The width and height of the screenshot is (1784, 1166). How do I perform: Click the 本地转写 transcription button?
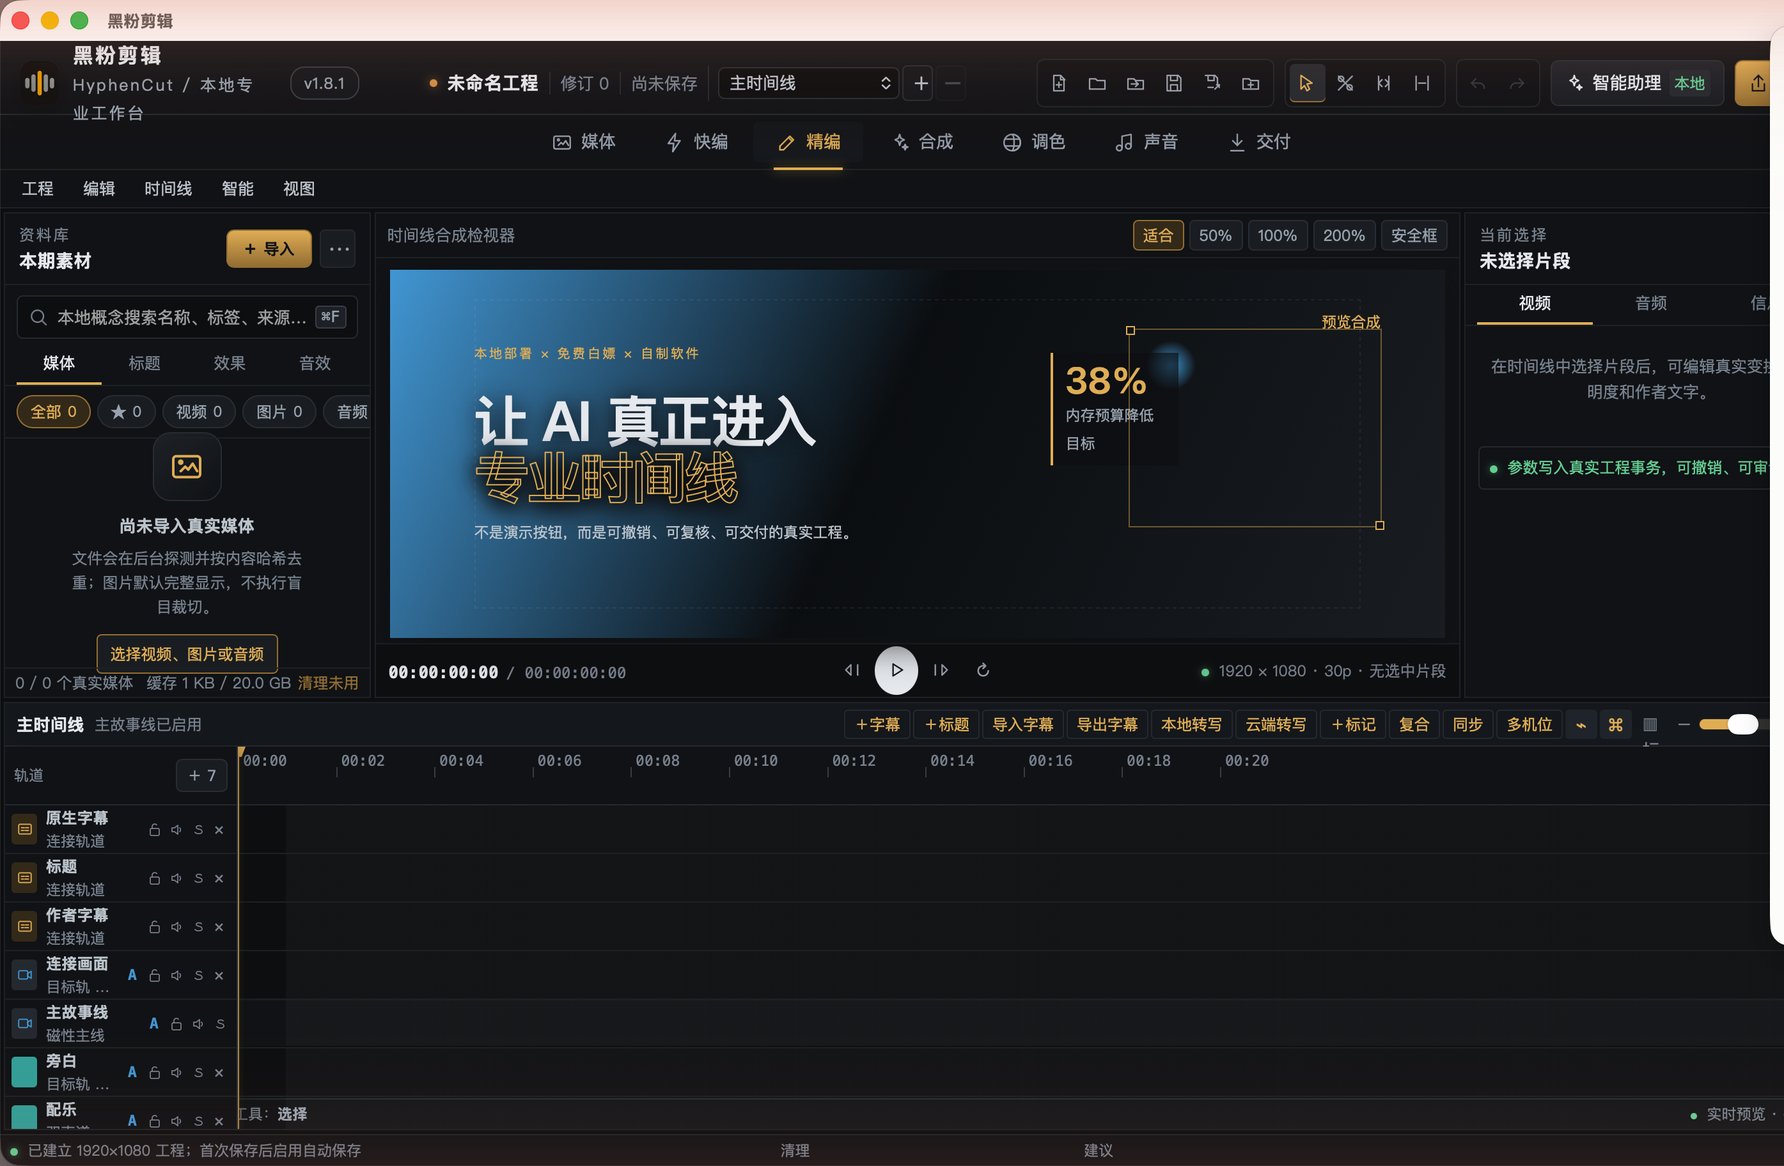(x=1191, y=725)
